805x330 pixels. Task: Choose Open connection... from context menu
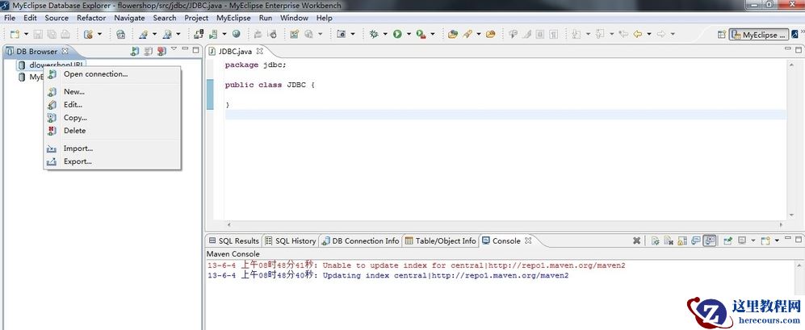coord(95,74)
